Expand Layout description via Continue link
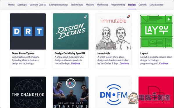This screenshot has width=174, height=108. point(164,63)
